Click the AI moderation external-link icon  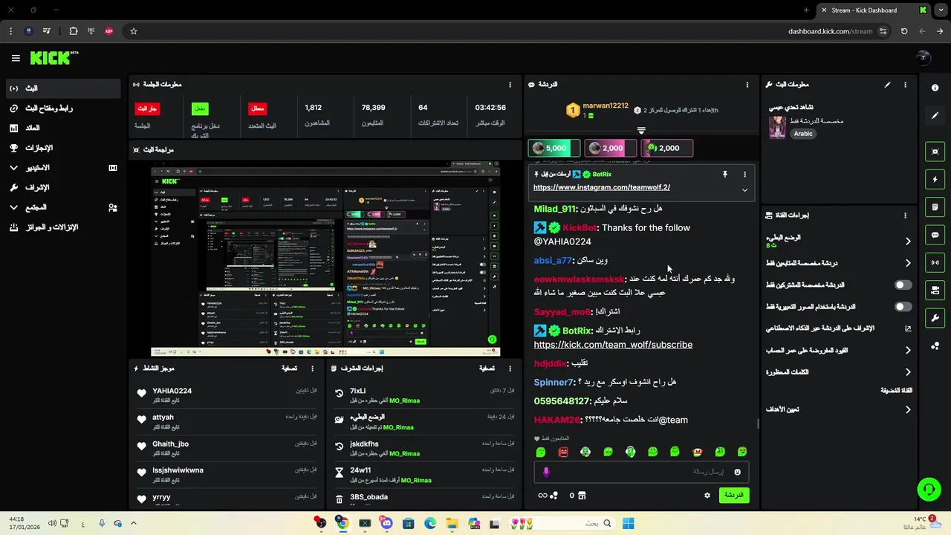908,328
